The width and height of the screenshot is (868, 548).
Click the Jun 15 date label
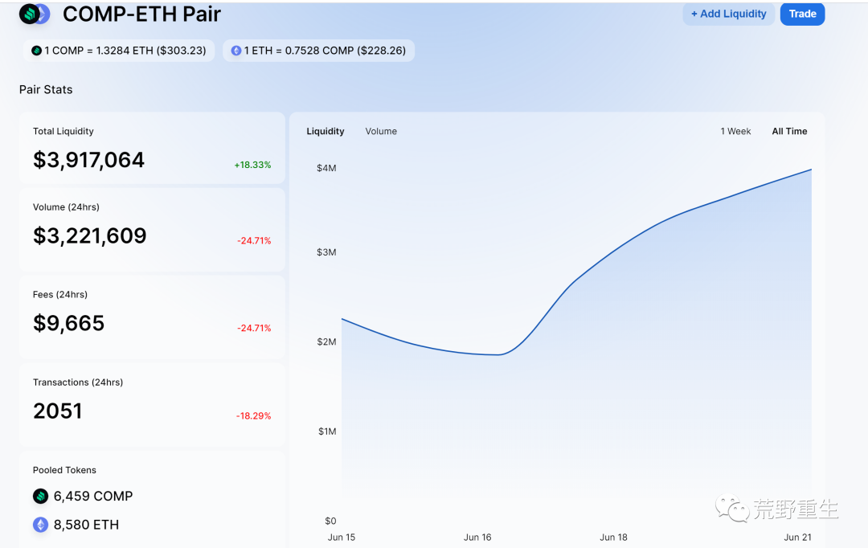tap(342, 538)
